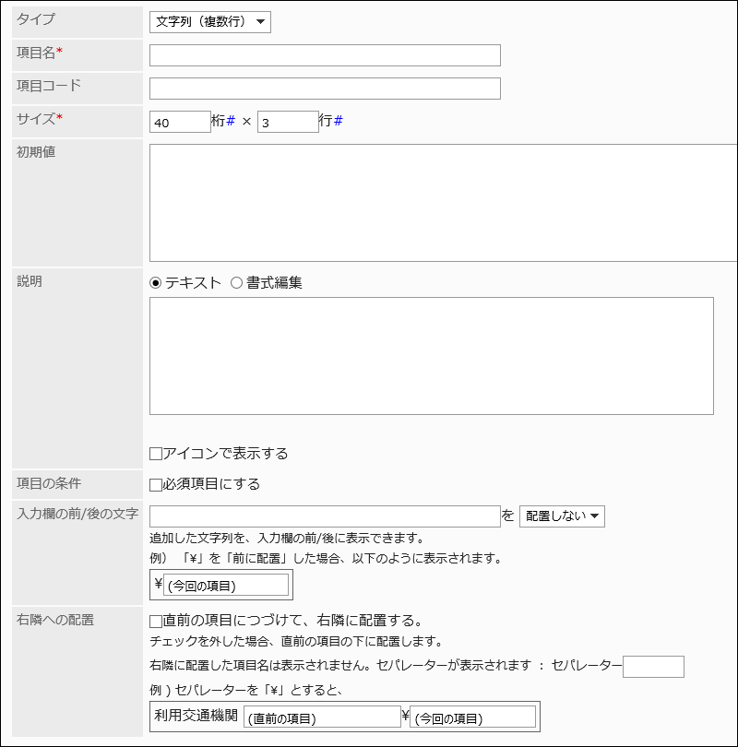
Task: Enable アイコンで表示する checkbox
Action: click(x=156, y=454)
